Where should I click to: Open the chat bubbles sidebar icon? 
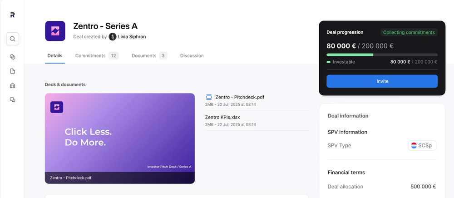pyautogui.click(x=12, y=99)
